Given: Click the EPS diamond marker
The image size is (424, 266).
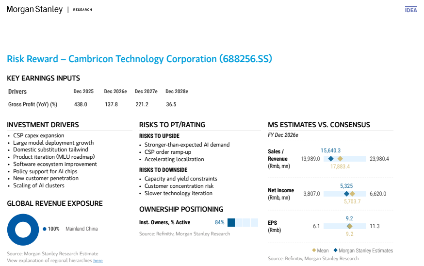Looking at the screenshot, I should tap(349, 226).
